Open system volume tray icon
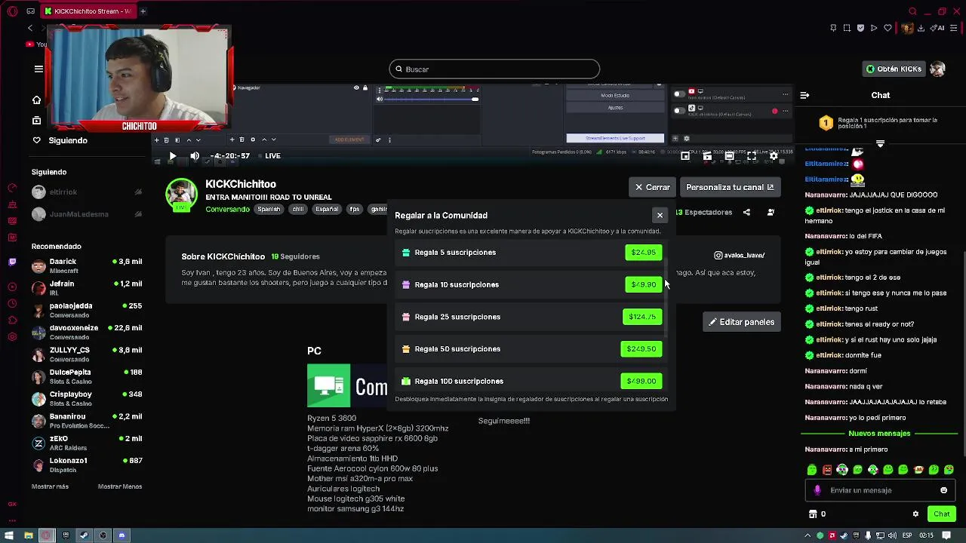Viewport: 966px width, 543px height. coord(891,535)
